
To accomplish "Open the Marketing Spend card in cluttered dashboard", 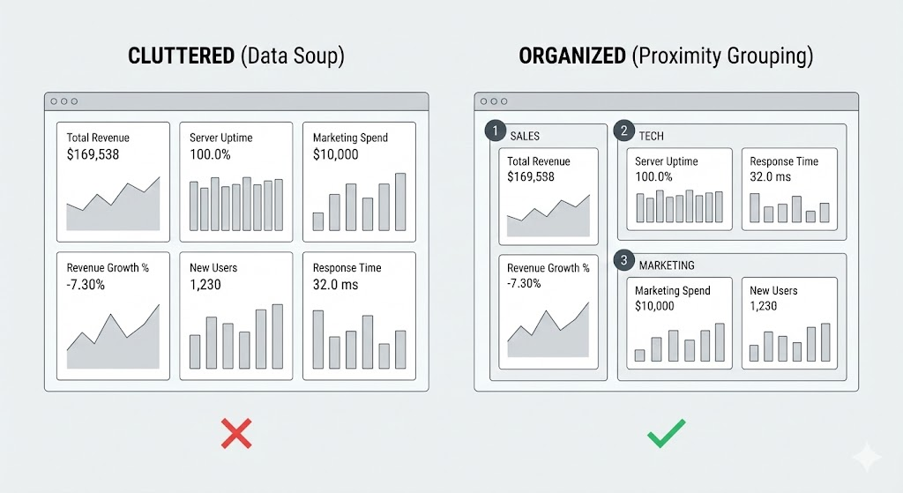I will (x=359, y=182).
